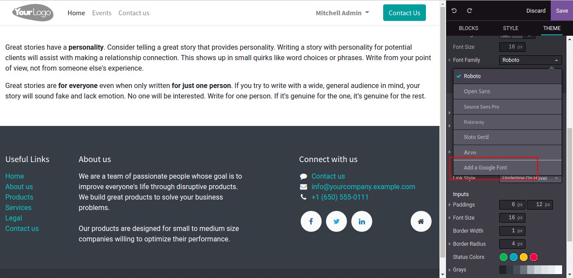Select the checked Roboto font option
573x278 pixels.
tap(507, 76)
